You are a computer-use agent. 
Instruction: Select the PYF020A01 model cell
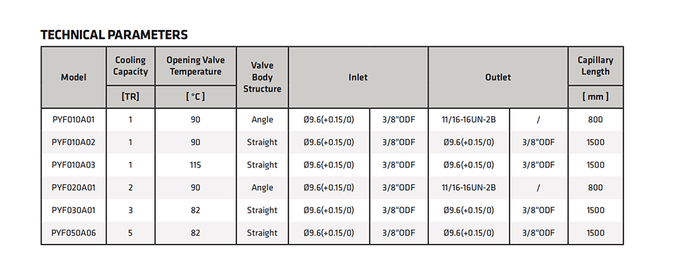coord(74,187)
